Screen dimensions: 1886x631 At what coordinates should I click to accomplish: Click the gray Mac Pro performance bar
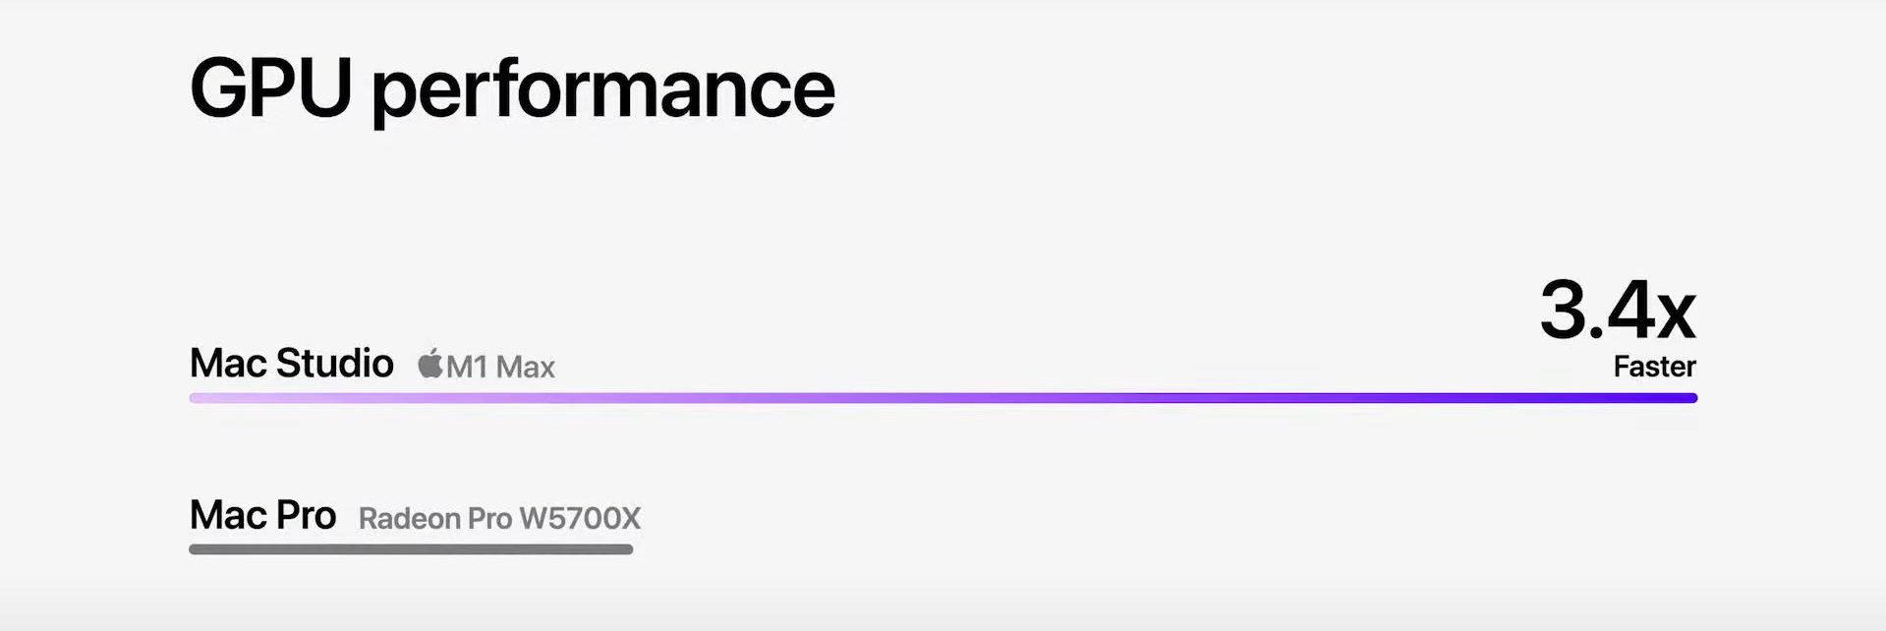(411, 549)
